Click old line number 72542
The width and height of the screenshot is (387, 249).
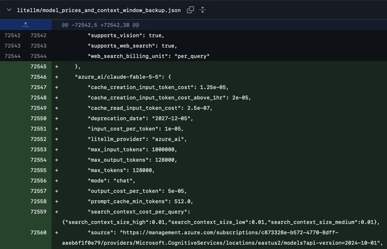tap(13, 35)
